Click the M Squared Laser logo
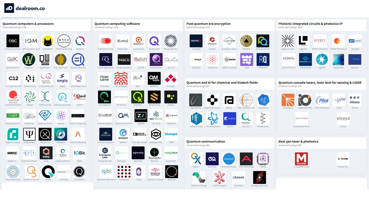Viewport: 369px width, 207px height. pyautogui.click(x=301, y=159)
